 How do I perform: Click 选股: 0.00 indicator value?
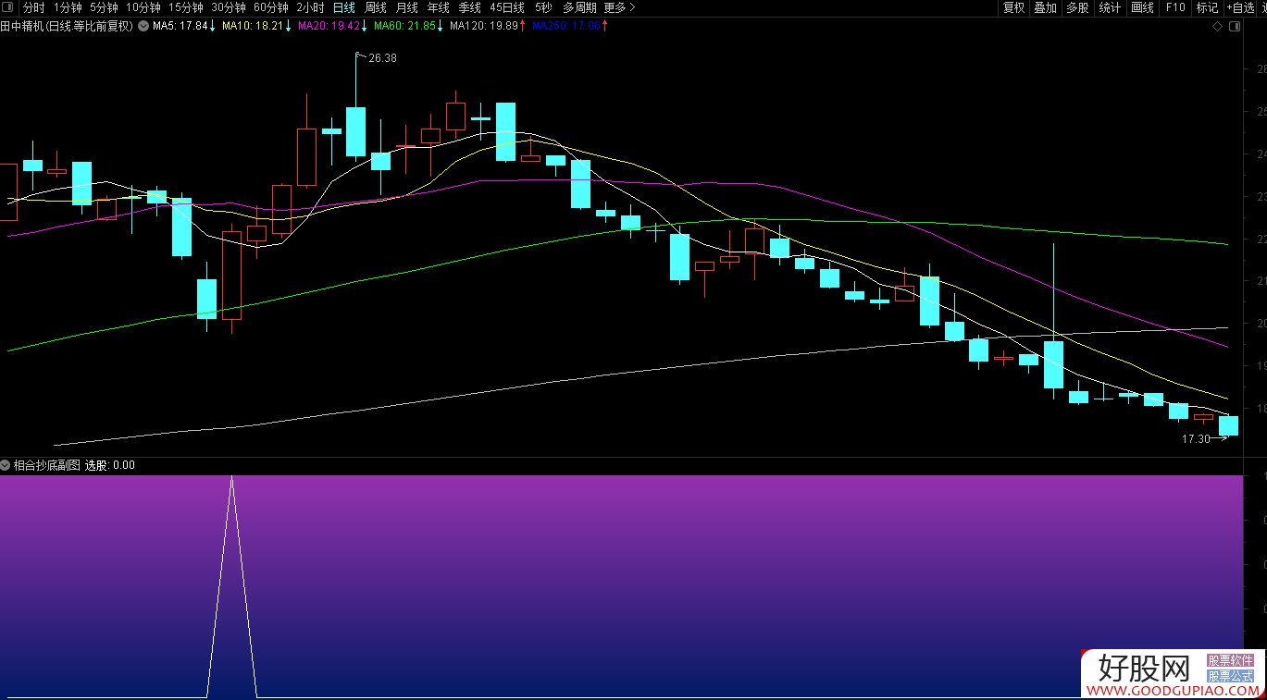pyautogui.click(x=110, y=465)
